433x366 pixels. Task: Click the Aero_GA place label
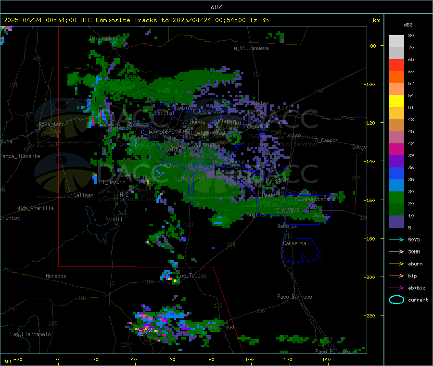pyautogui.click(x=288, y=226)
